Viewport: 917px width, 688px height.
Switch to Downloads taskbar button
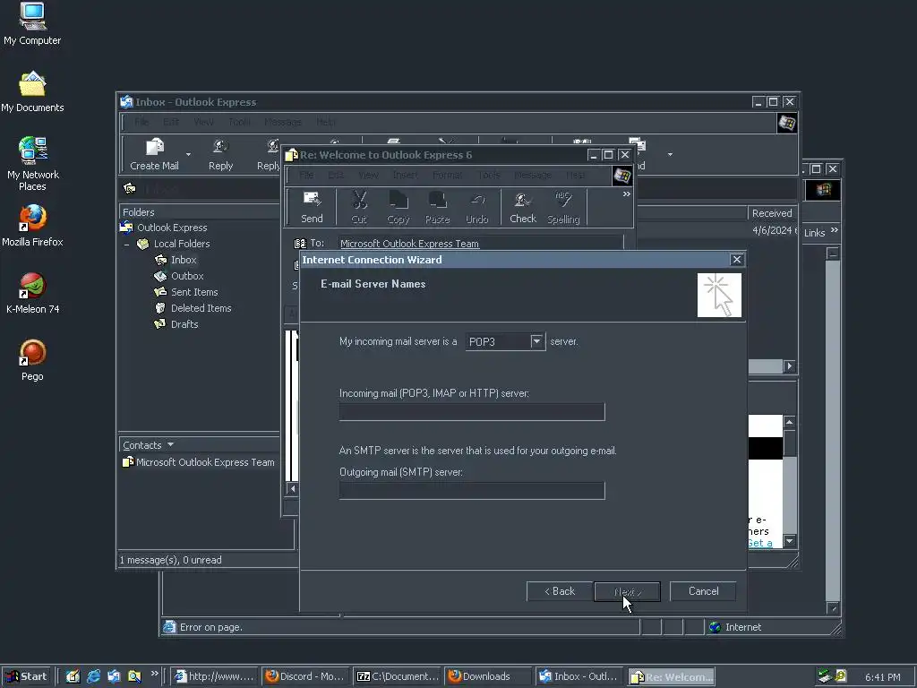487,676
